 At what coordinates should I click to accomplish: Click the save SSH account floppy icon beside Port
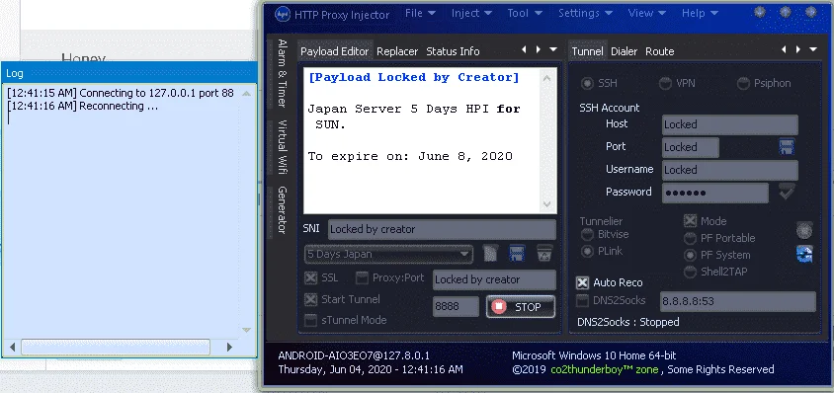(787, 147)
